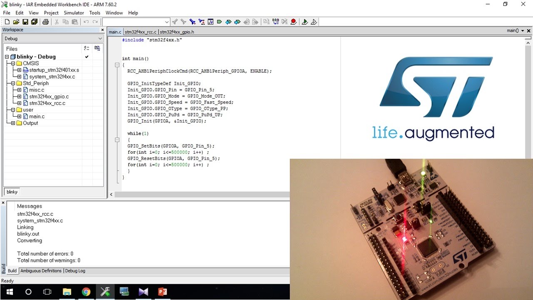The image size is (533, 300).
Task: Click the Paste toolbar icon
Action: tap(75, 22)
